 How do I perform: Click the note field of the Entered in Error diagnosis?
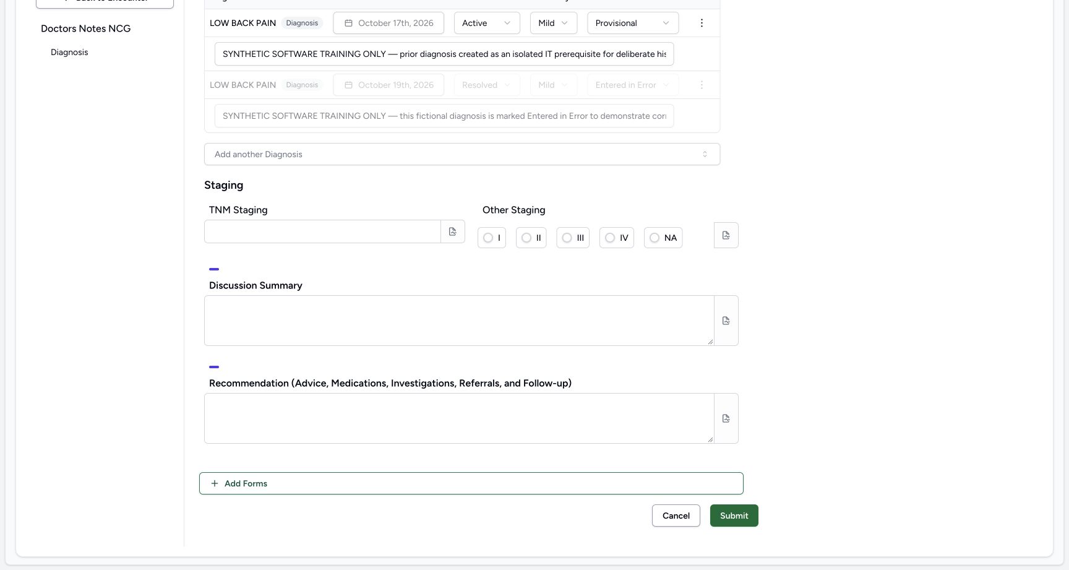point(444,116)
